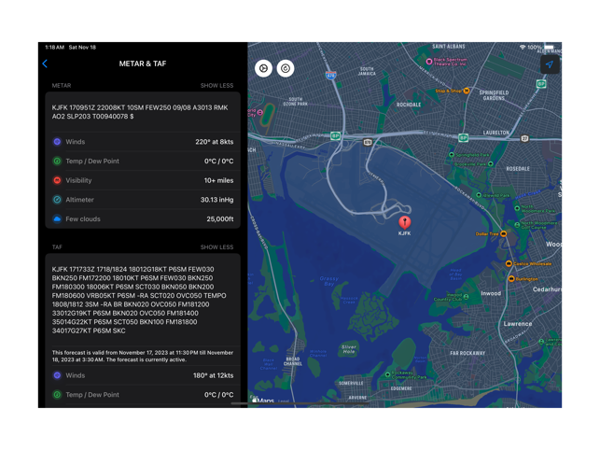Tap the BROAD CHANNEL label on map

(x=293, y=361)
